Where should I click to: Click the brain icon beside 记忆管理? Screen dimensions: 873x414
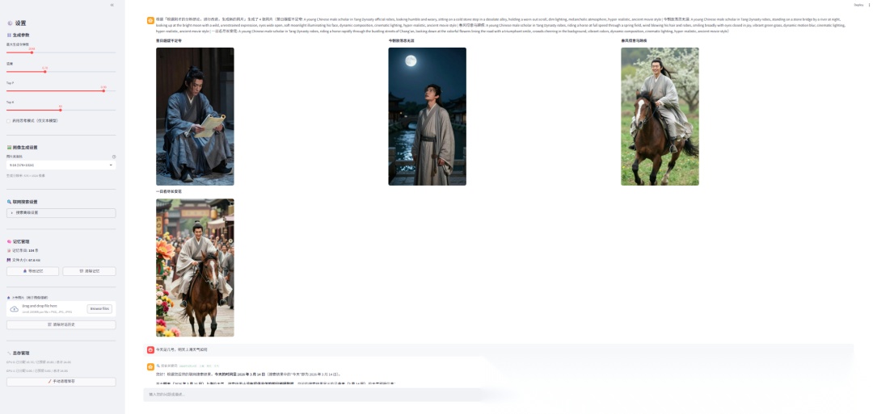(x=9, y=242)
